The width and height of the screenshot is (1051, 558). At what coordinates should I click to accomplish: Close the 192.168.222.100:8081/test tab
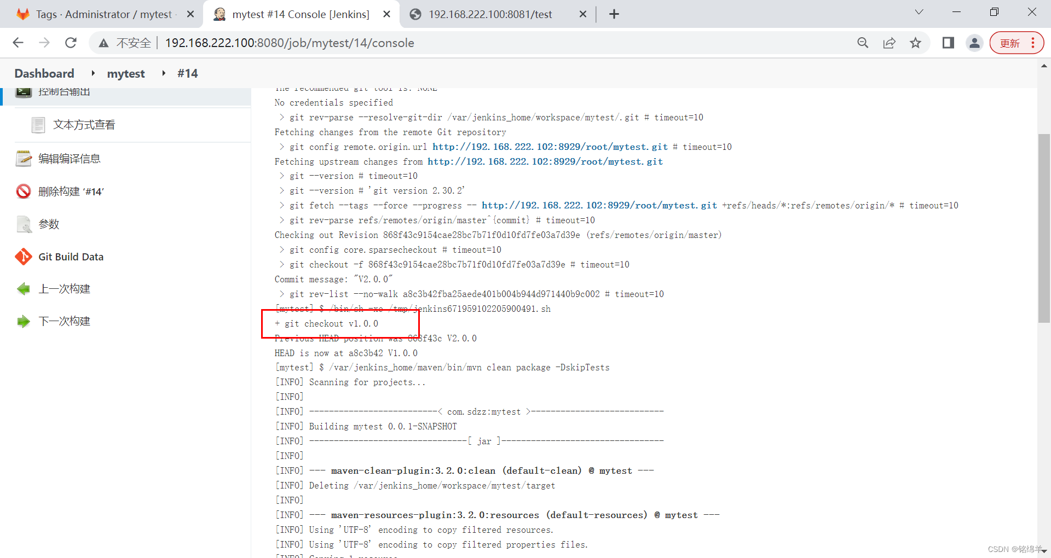coord(583,14)
